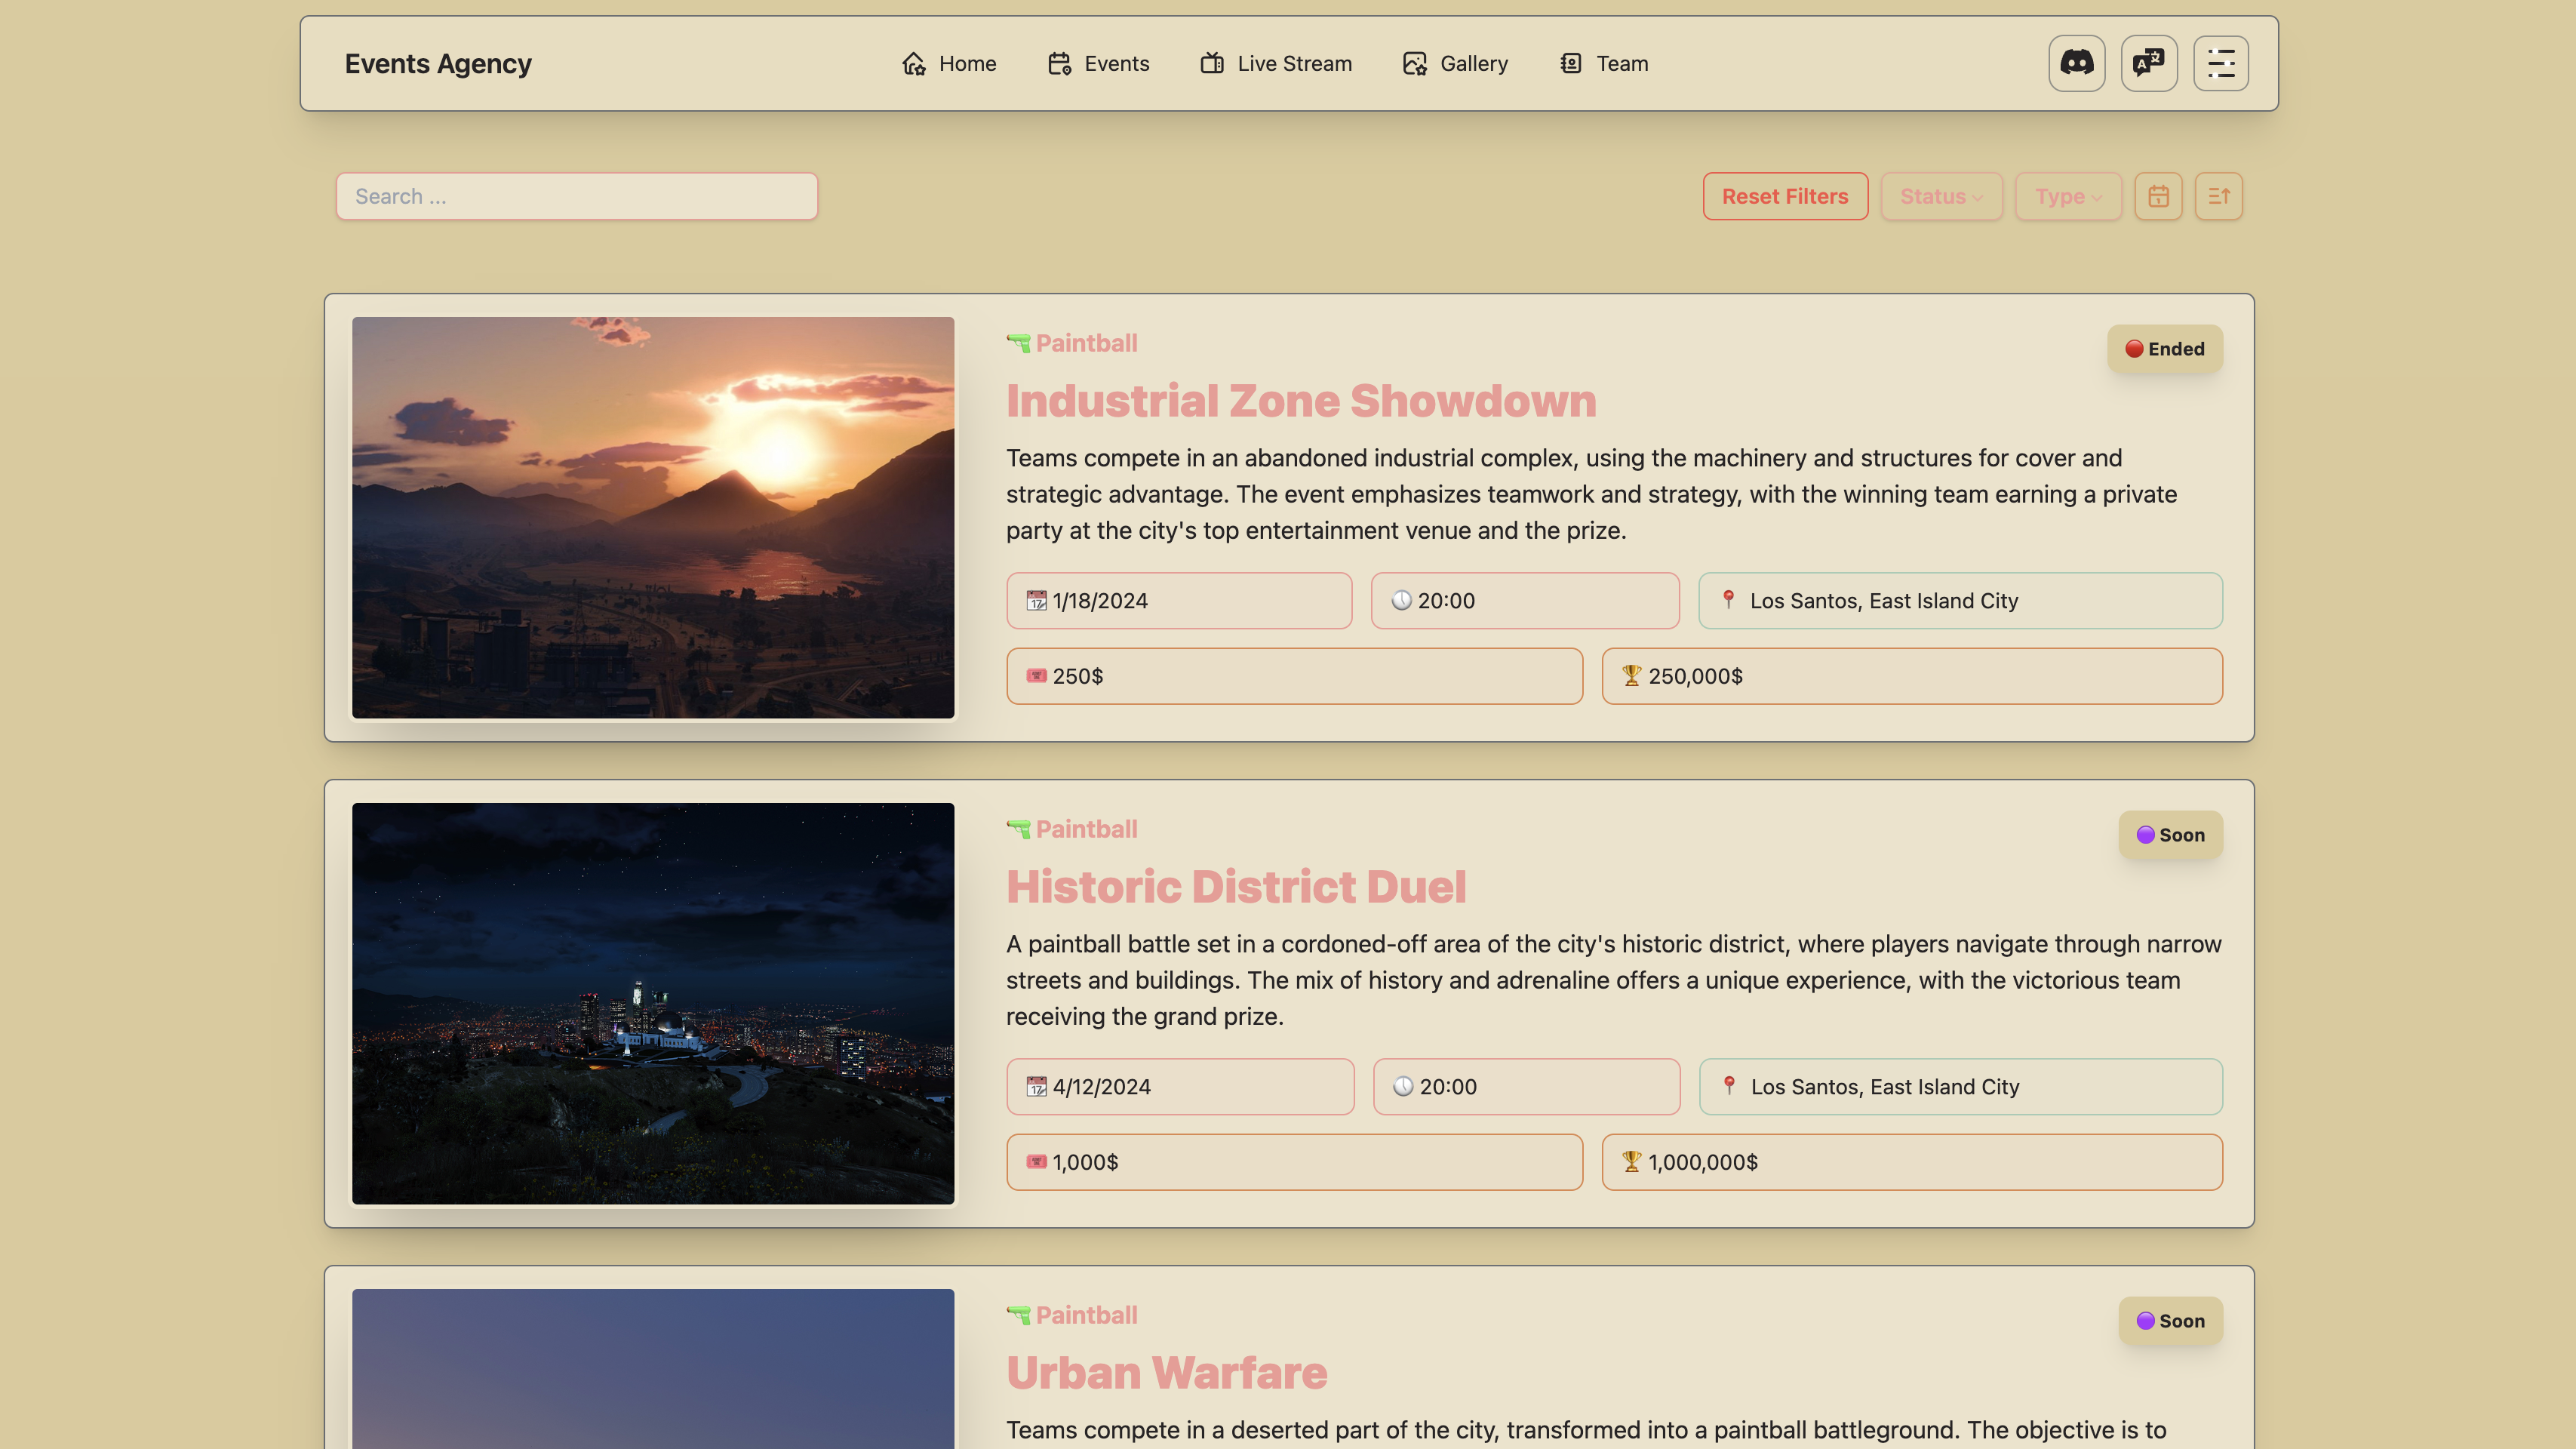Screen dimensions: 2576x1449
Task: Click the night city observatory thumbnail
Action: [652, 1003]
